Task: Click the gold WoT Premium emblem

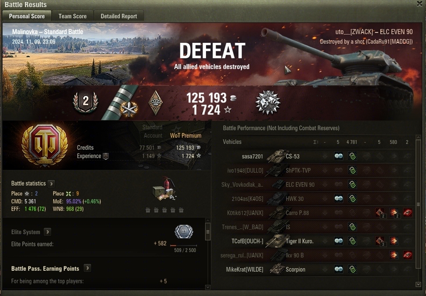Action: [x=45, y=145]
